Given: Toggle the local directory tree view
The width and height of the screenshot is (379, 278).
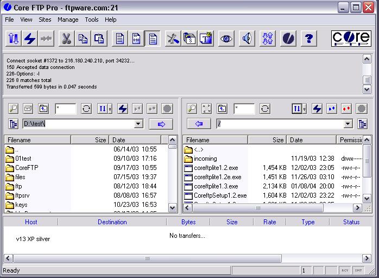Looking at the screenshot, I should pos(13,124).
